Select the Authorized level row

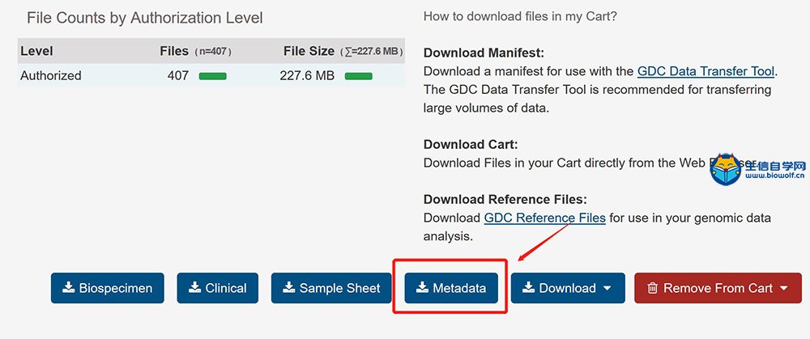pos(211,75)
